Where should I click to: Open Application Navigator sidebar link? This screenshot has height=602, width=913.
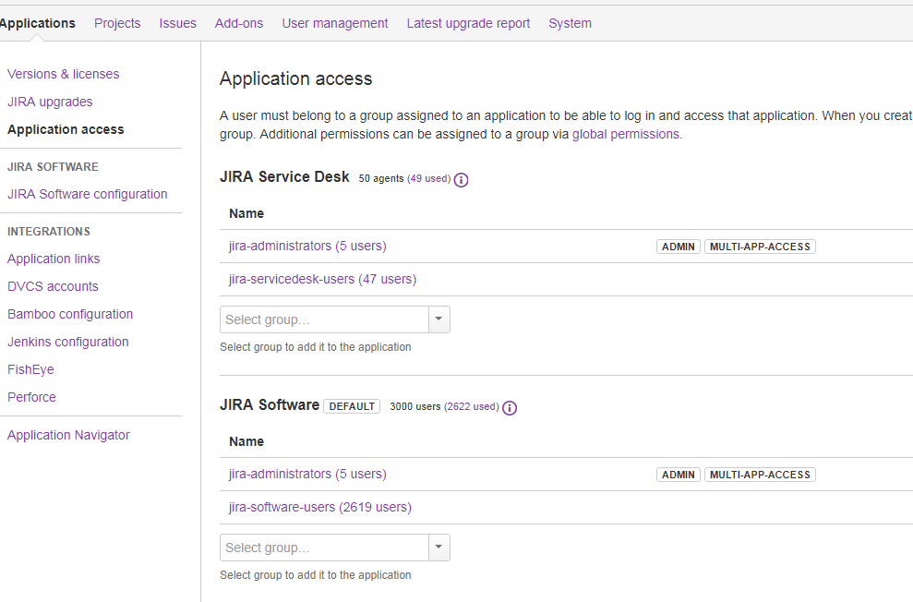click(68, 436)
